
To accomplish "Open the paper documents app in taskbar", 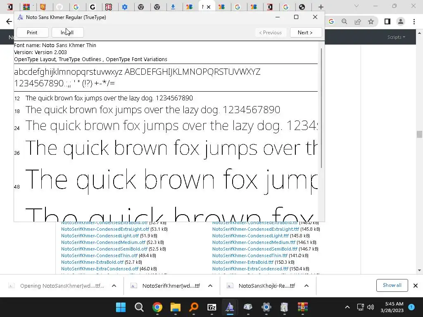I will point(284,307).
